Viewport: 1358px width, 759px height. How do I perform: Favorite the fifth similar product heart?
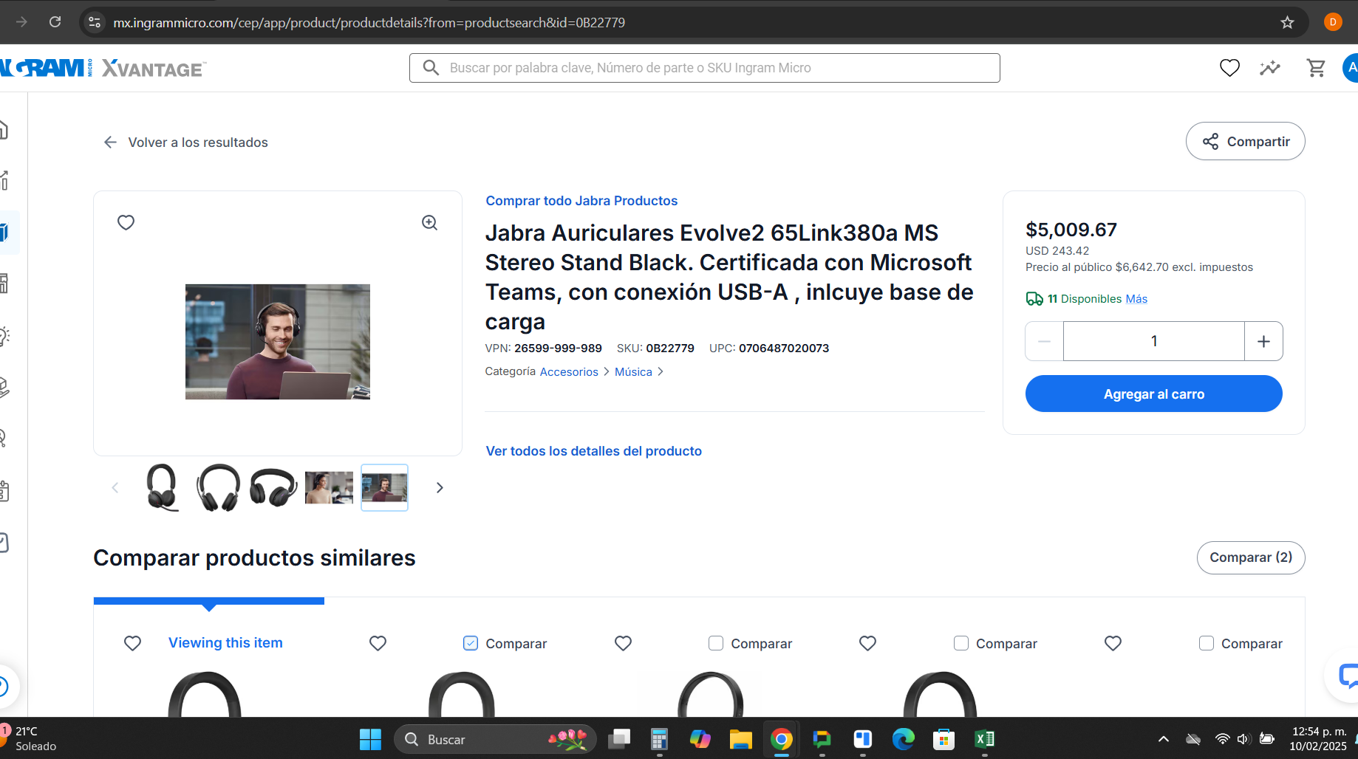tap(1113, 643)
